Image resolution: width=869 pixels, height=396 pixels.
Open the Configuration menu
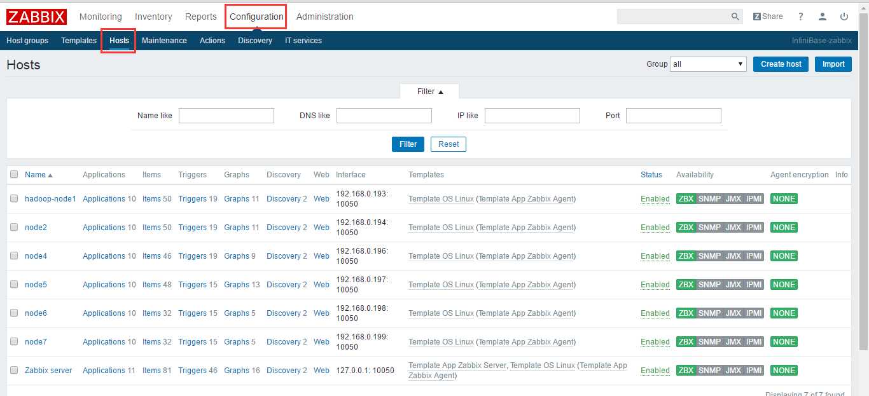pos(256,17)
